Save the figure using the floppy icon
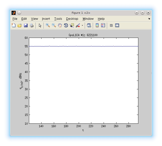The image size is (162, 146). coord(26,25)
